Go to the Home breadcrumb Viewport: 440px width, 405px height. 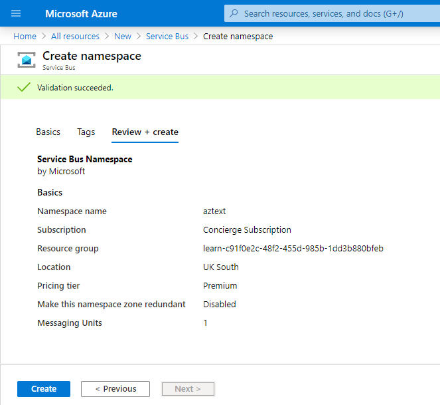[x=25, y=37]
